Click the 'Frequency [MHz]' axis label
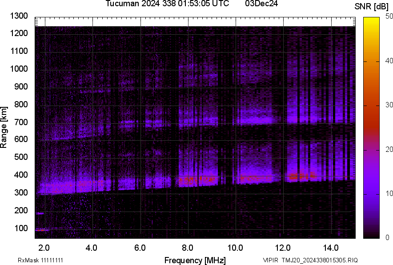The height and width of the screenshot is (265, 393). [195, 261]
